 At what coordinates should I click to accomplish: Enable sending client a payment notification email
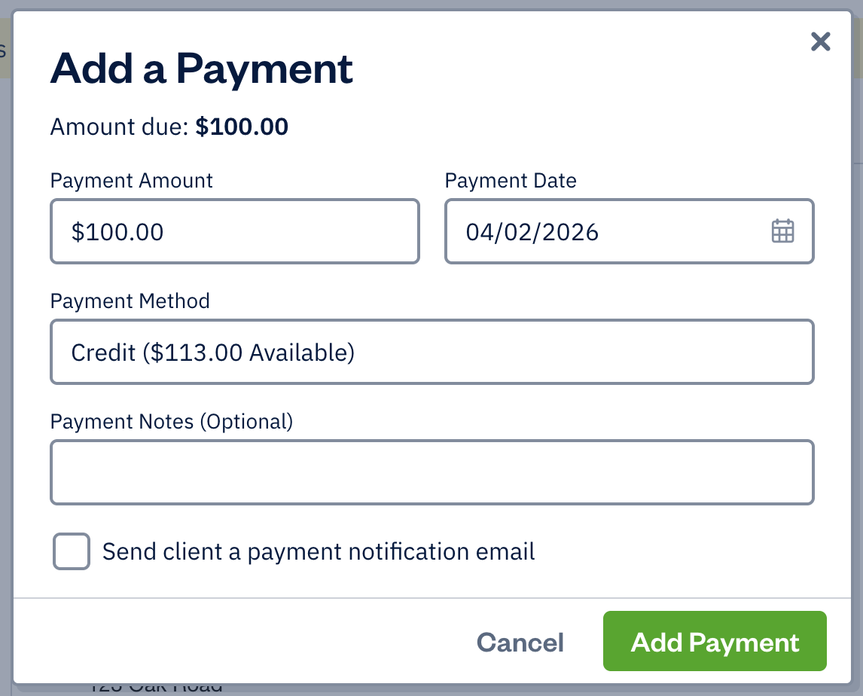[71, 551]
